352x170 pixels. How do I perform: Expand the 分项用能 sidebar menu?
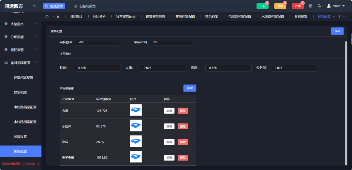point(21,37)
